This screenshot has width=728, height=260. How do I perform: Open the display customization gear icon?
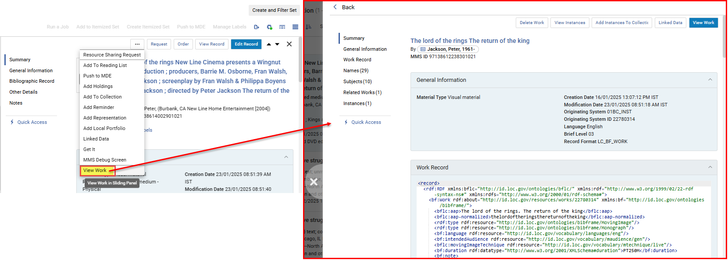click(x=270, y=27)
